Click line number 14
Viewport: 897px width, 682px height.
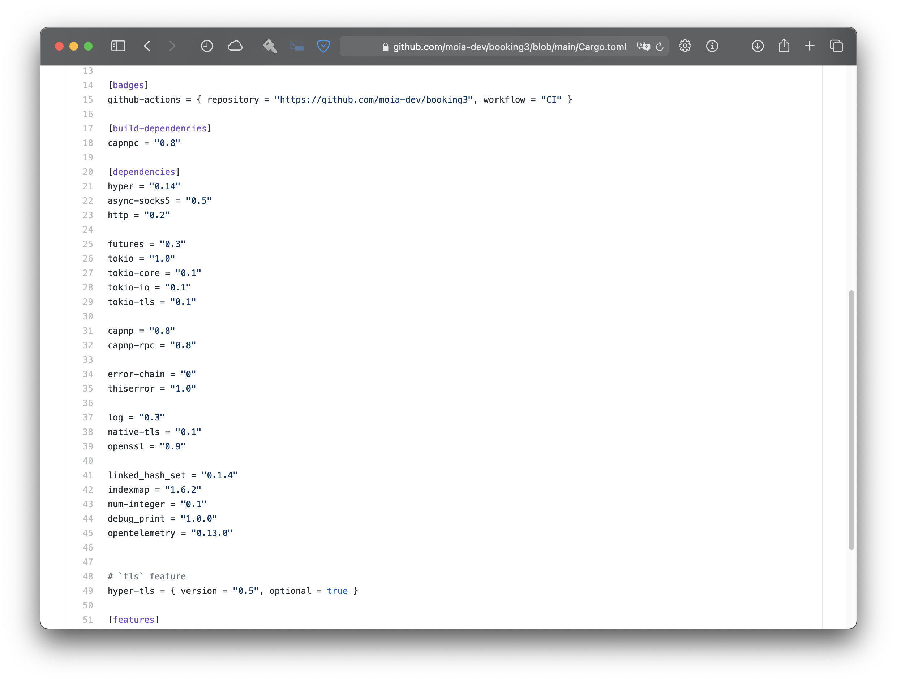[88, 85]
